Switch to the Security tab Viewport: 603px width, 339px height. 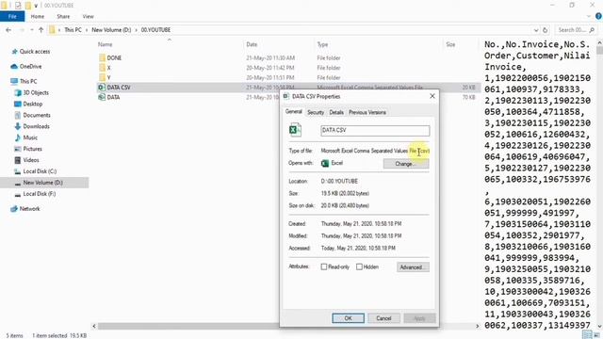[x=316, y=112]
